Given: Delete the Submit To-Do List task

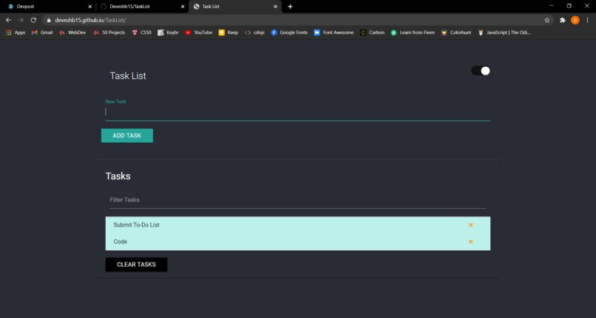Looking at the screenshot, I should 470,224.
